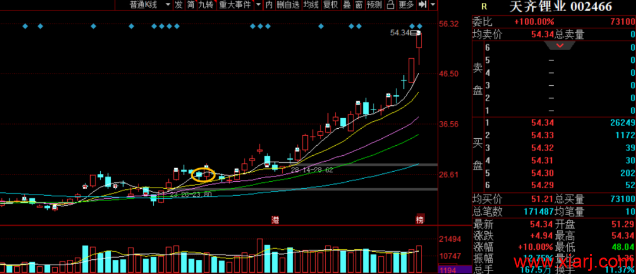Viewport: 636px width, 274px height.
Task: Click the 复权 adjustment button
Action: tap(330, 5)
